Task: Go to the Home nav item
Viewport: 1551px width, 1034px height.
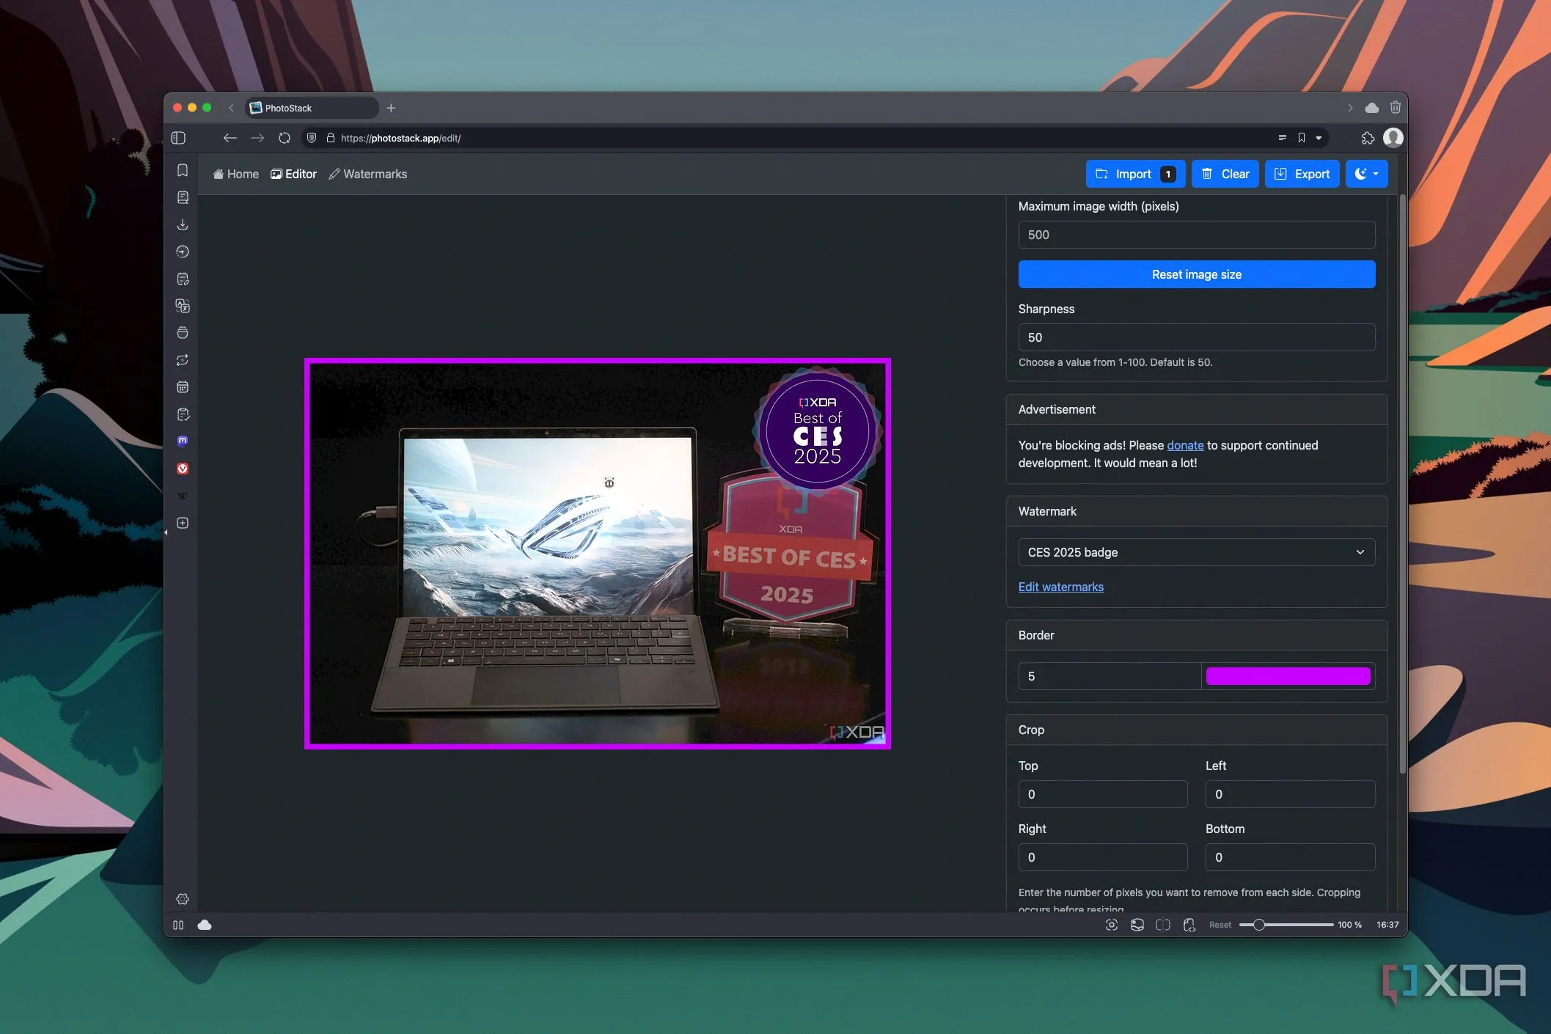Action: point(236,174)
